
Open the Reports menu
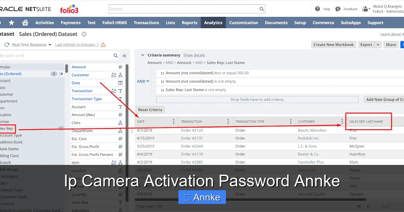coord(190,23)
